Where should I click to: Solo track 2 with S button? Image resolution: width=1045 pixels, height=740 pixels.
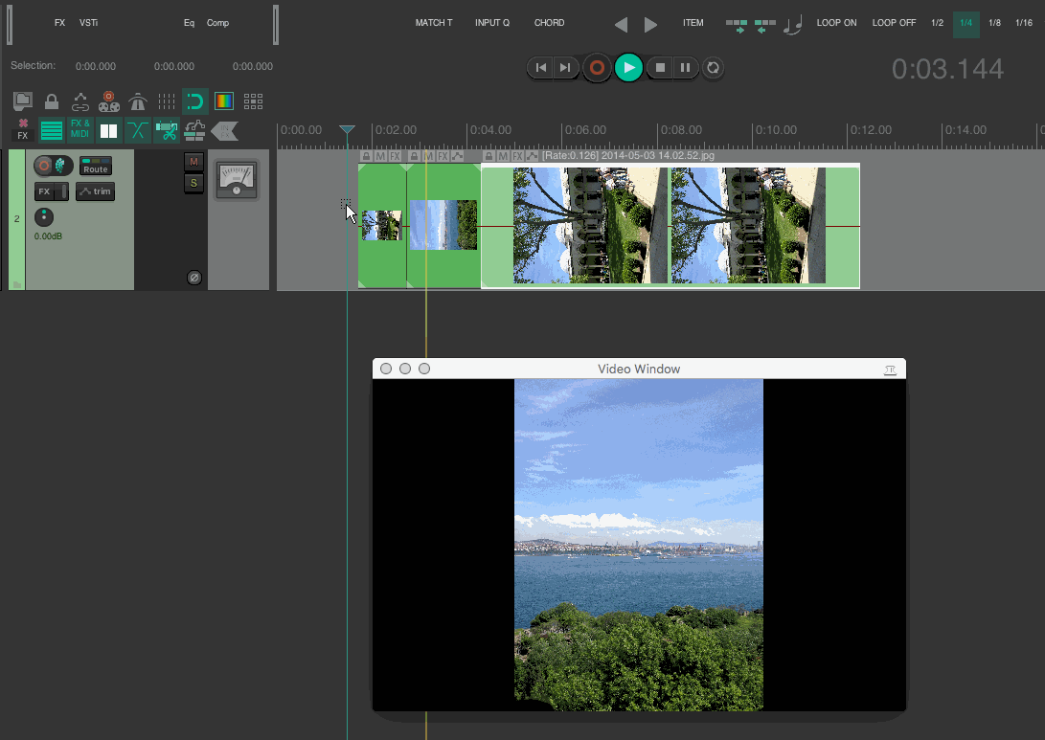pos(193,182)
